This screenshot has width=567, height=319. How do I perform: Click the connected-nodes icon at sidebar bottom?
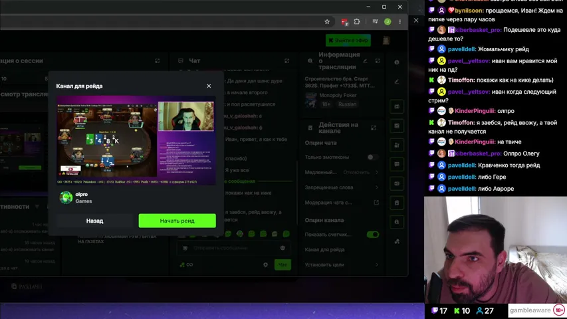tap(397, 241)
